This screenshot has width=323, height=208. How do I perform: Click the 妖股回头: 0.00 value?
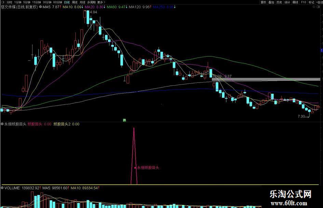pos(39,124)
